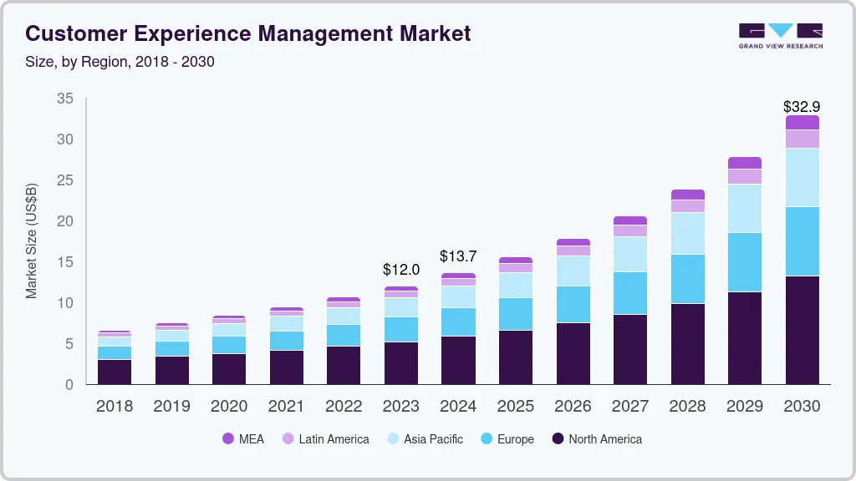
Task: Click the $12.0 data label
Action: (401, 270)
